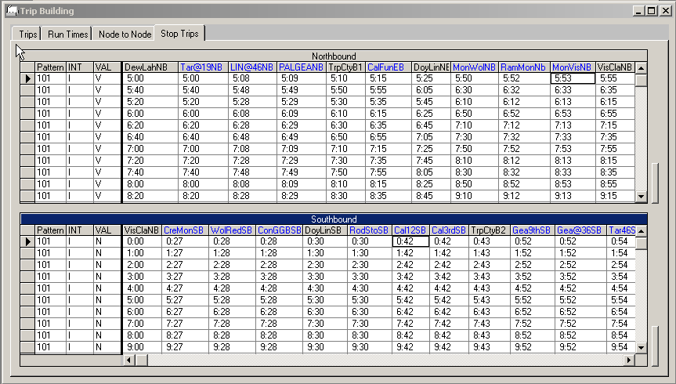Click the Southbound section title bar

(334, 219)
